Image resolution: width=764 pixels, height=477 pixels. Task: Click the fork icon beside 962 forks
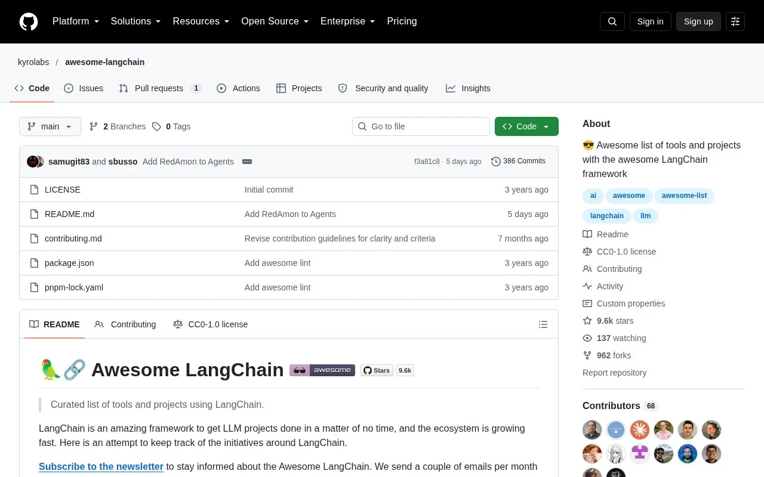pyautogui.click(x=587, y=355)
